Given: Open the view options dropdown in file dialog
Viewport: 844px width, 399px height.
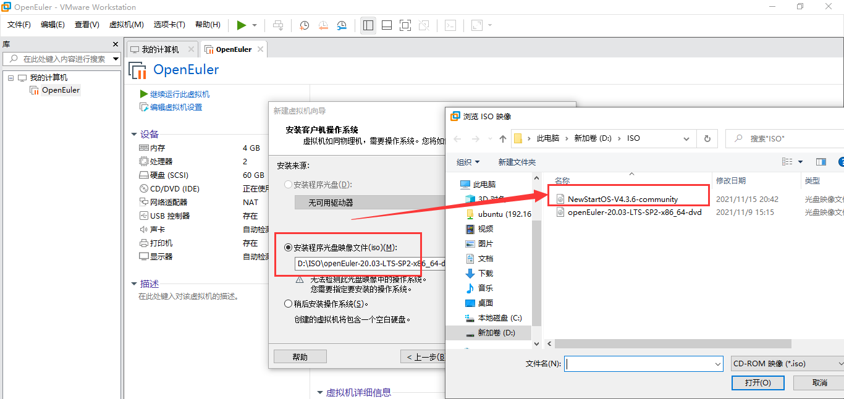Looking at the screenshot, I should pyautogui.click(x=801, y=162).
